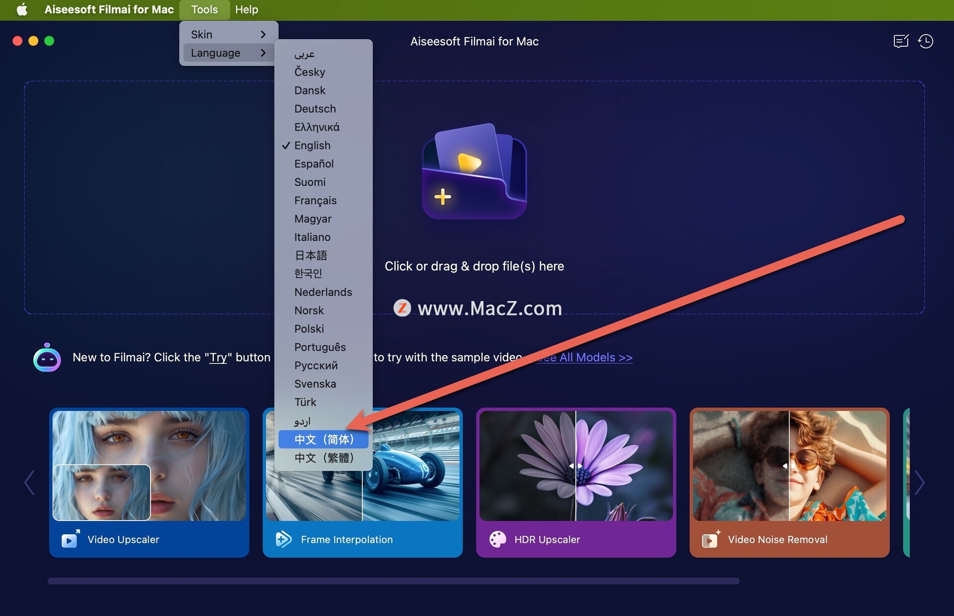
Task: Click the HDR Upscaler palette icon
Action: (497, 539)
